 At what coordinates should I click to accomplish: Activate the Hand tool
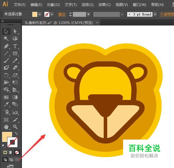[6, 127]
